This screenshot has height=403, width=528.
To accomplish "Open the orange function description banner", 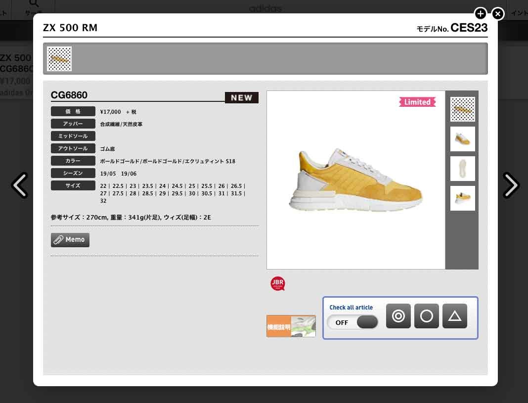I will [x=291, y=326].
